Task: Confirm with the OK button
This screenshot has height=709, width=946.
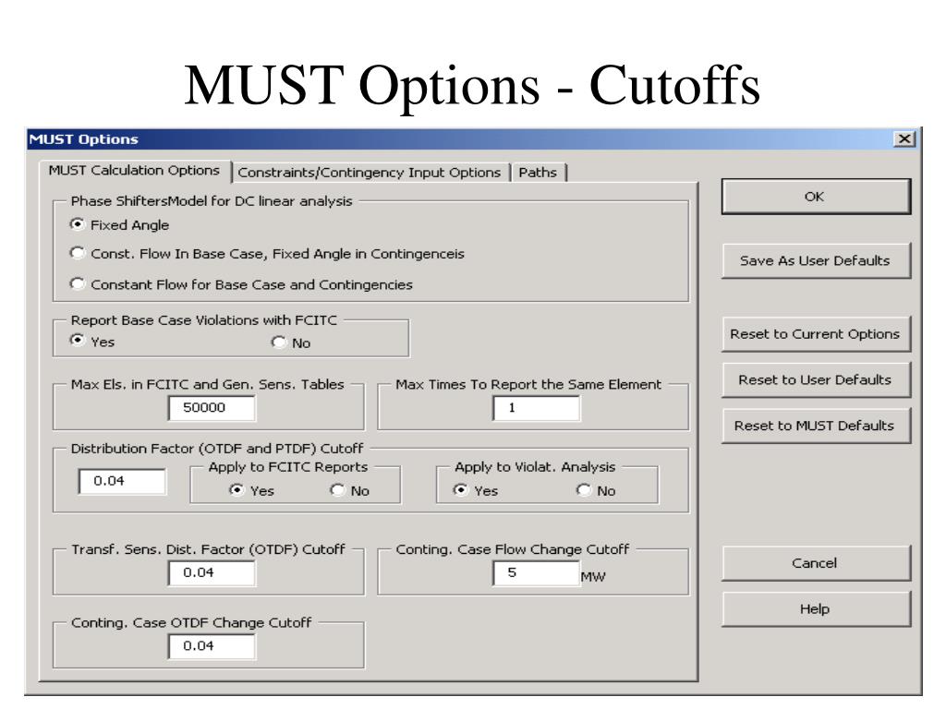Action: pyautogui.click(x=816, y=197)
